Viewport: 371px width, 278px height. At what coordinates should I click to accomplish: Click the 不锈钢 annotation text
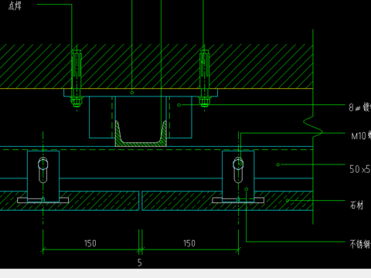coord(360,244)
